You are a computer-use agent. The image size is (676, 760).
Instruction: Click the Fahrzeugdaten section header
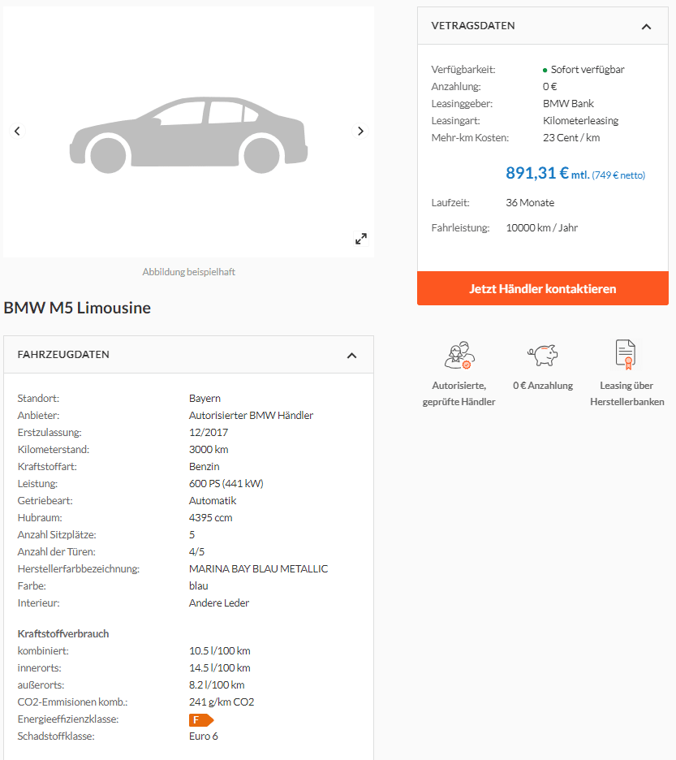[x=188, y=355]
